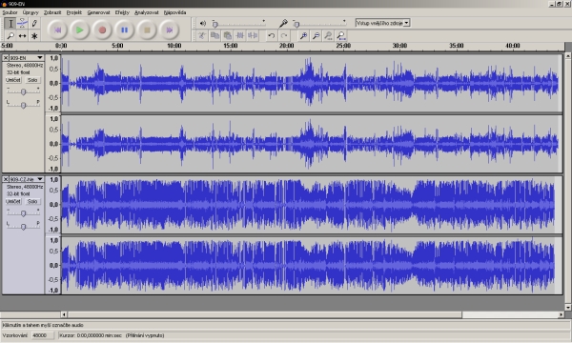The image size is (572, 343).
Task: Mute the 909-CZ track with Umlčet
Action: [13, 201]
